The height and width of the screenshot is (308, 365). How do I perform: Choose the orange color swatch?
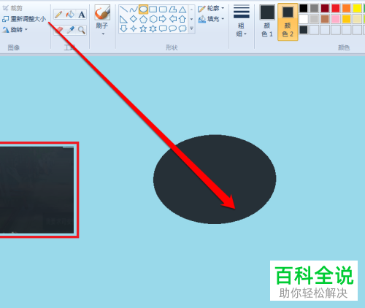tap(346, 8)
